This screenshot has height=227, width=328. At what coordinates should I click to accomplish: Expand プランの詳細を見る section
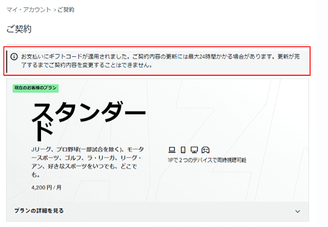tap(157, 211)
